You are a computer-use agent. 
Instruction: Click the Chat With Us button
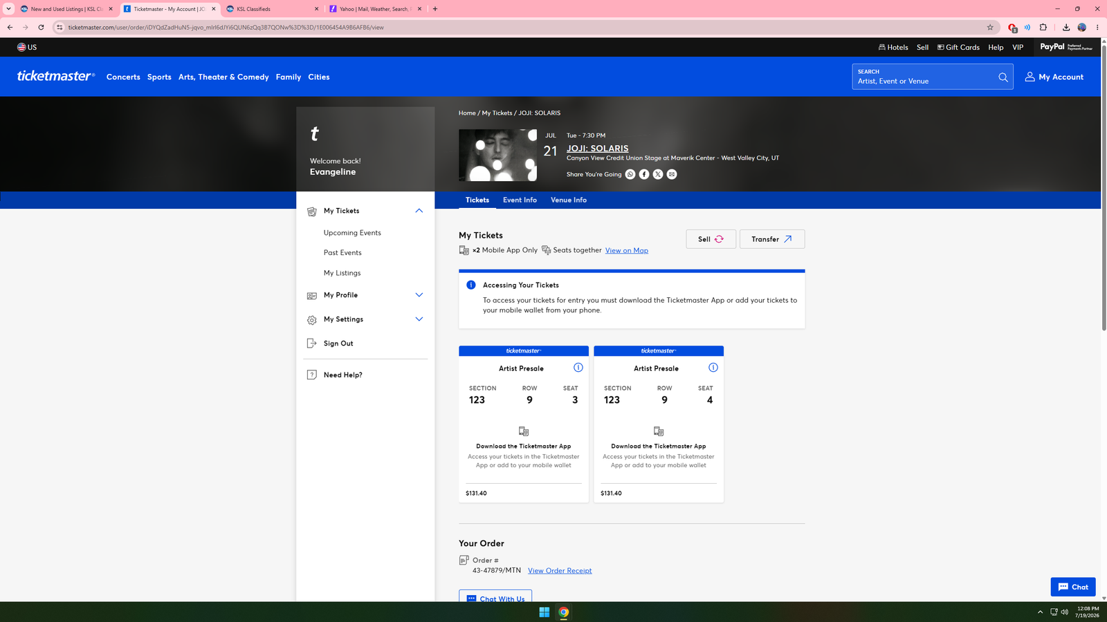click(495, 596)
